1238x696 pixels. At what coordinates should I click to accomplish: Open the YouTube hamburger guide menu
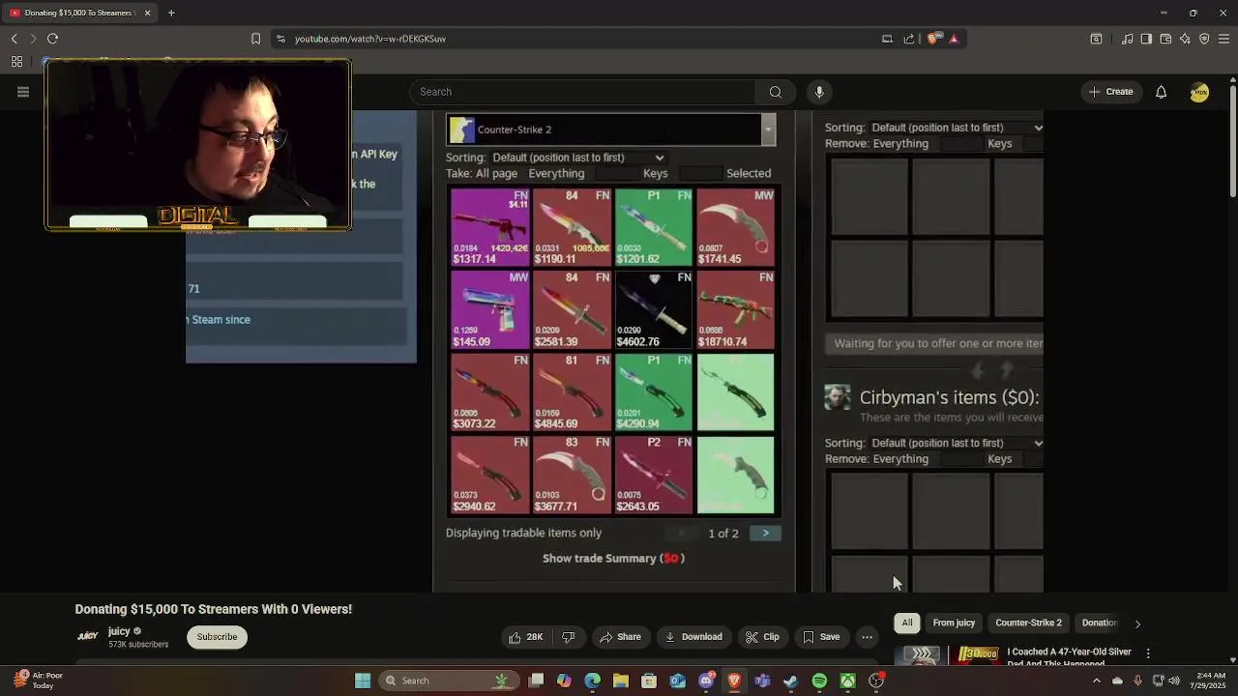pos(23,92)
